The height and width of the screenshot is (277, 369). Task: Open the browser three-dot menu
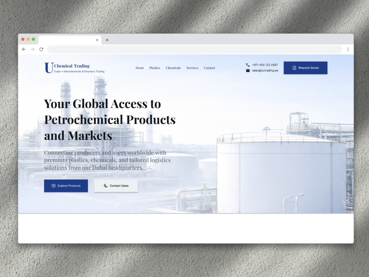pos(348,49)
